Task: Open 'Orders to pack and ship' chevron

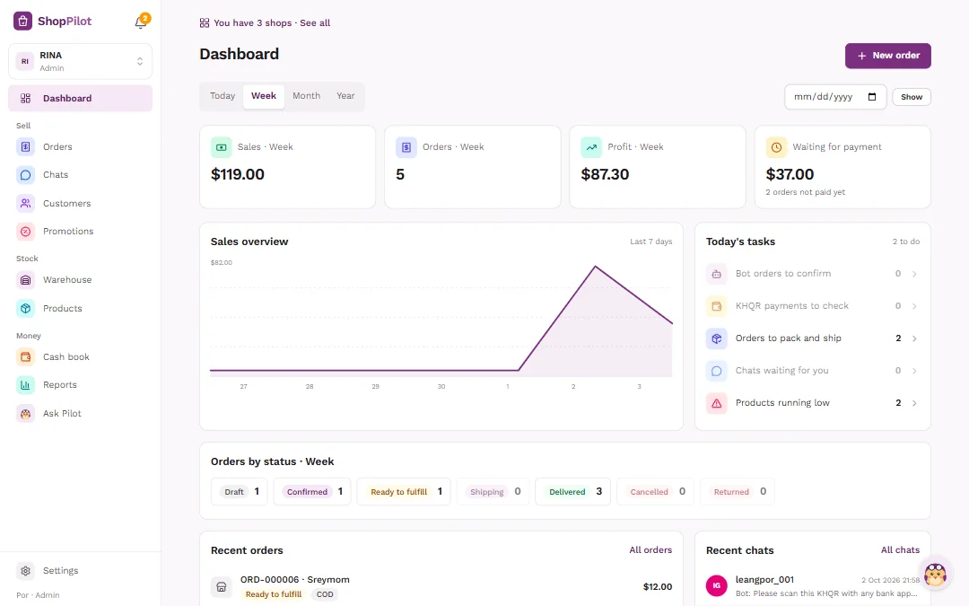Action: click(x=914, y=338)
